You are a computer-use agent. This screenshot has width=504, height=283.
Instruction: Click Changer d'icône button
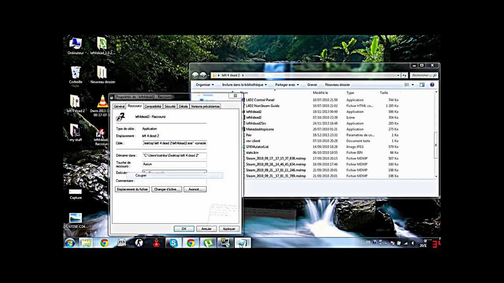tap(167, 189)
